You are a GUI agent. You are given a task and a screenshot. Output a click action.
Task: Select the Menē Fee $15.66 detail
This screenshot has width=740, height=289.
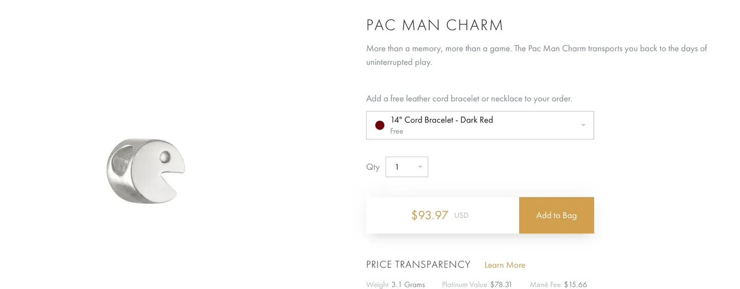[x=558, y=284]
